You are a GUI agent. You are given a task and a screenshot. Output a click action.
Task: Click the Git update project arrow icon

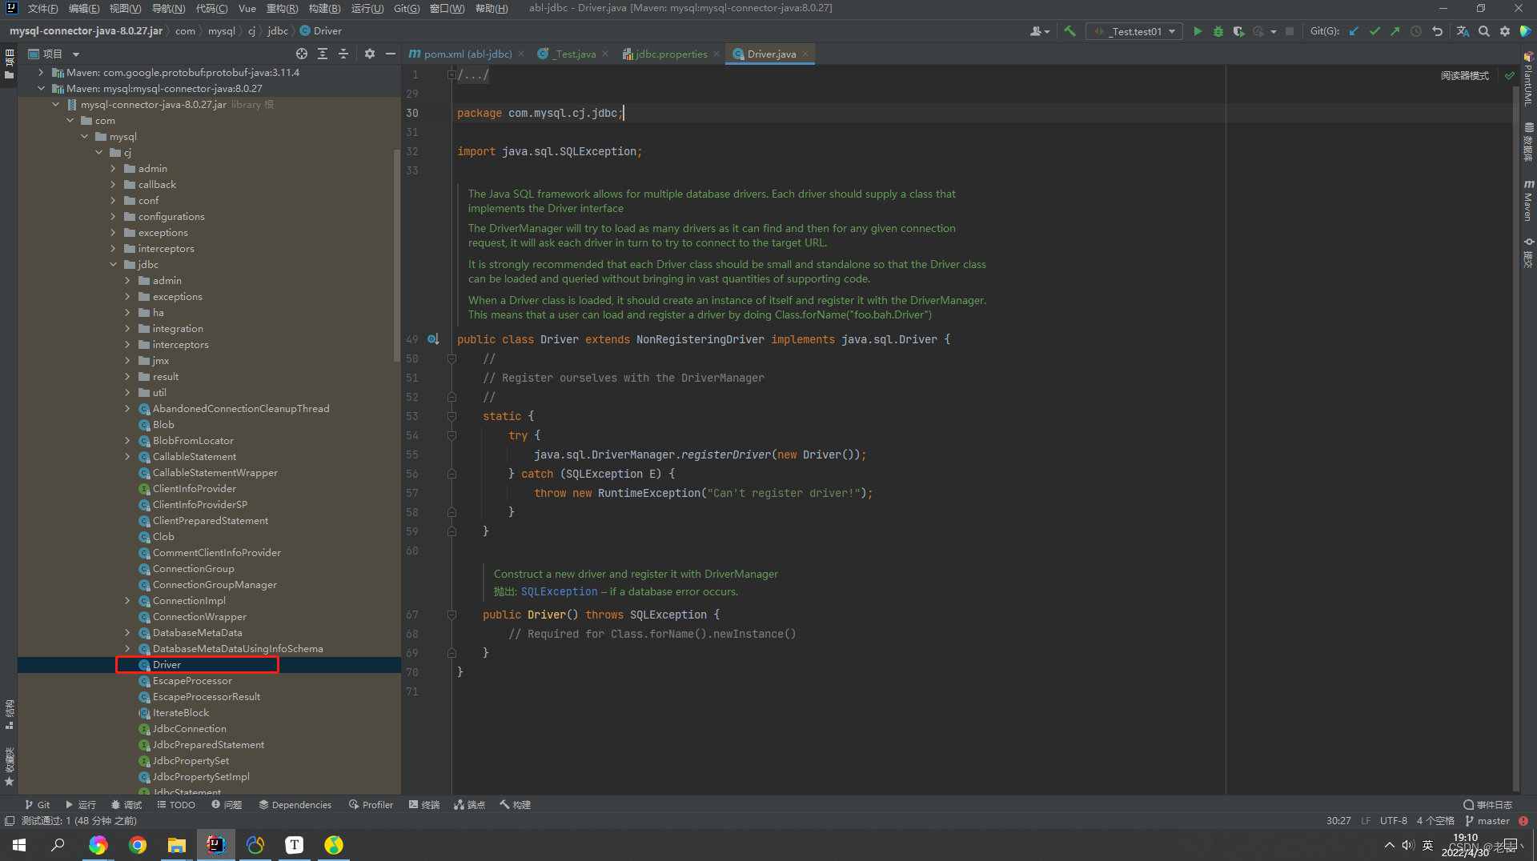tap(1354, 31)
